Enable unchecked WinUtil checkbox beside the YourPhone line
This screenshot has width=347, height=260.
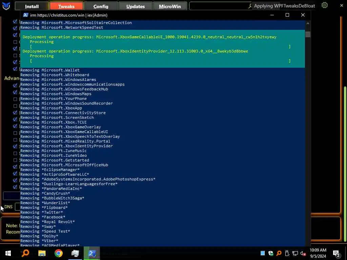(x=15, y=99)
